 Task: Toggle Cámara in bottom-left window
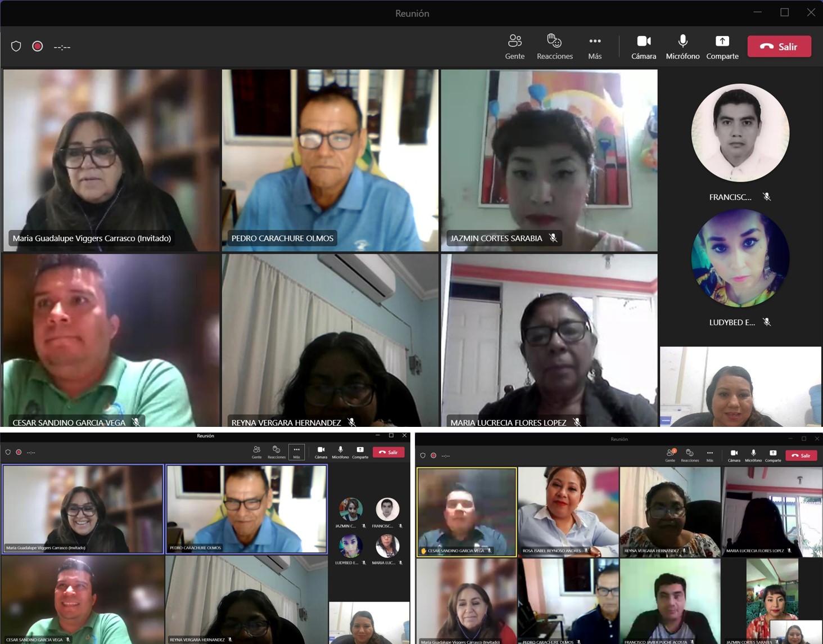coord(321,452)
